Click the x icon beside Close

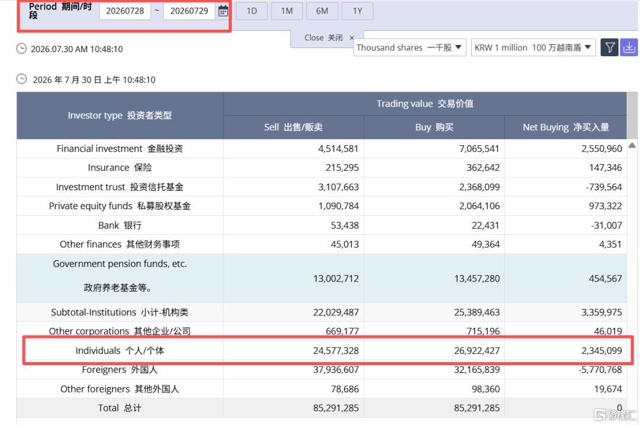(x=352, y=37)
